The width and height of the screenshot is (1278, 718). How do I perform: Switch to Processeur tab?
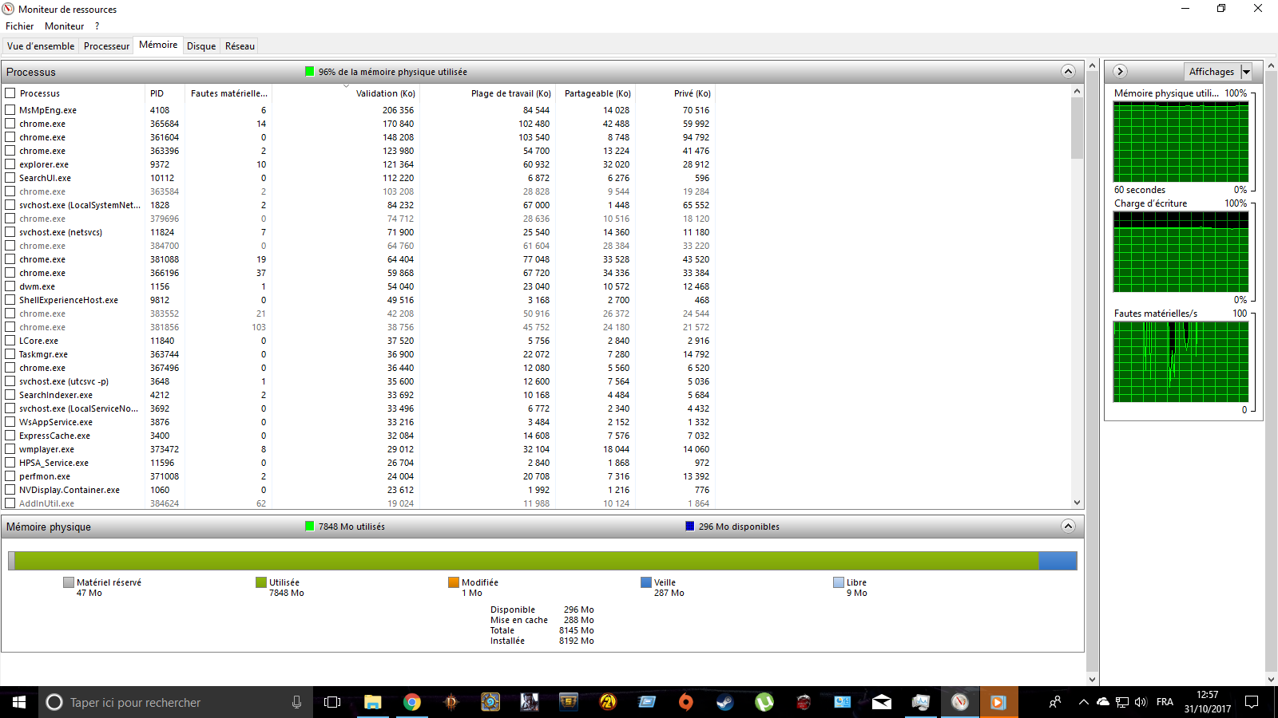tap(106, 46)
